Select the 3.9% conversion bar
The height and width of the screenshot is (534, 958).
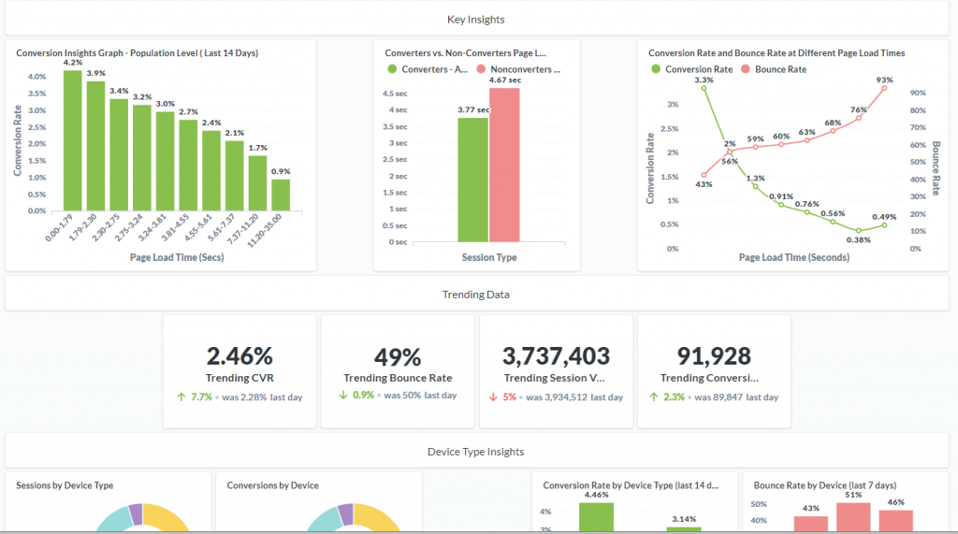pyautogui.click(x=96, y=146)
